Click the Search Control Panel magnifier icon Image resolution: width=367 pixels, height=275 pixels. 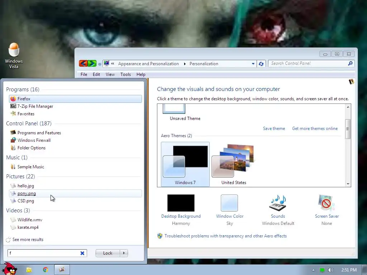click(350, 63)
